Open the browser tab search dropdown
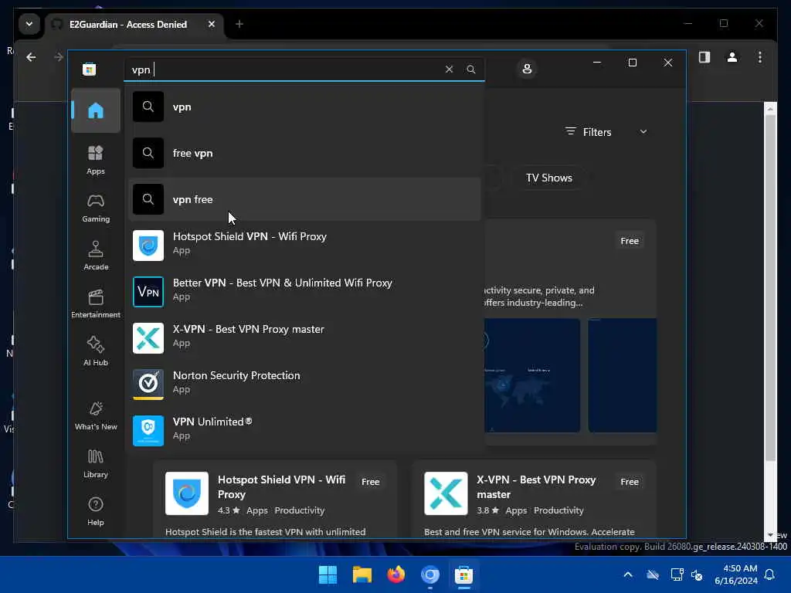Viewport: 791px width, 593px height. (29, 24)
